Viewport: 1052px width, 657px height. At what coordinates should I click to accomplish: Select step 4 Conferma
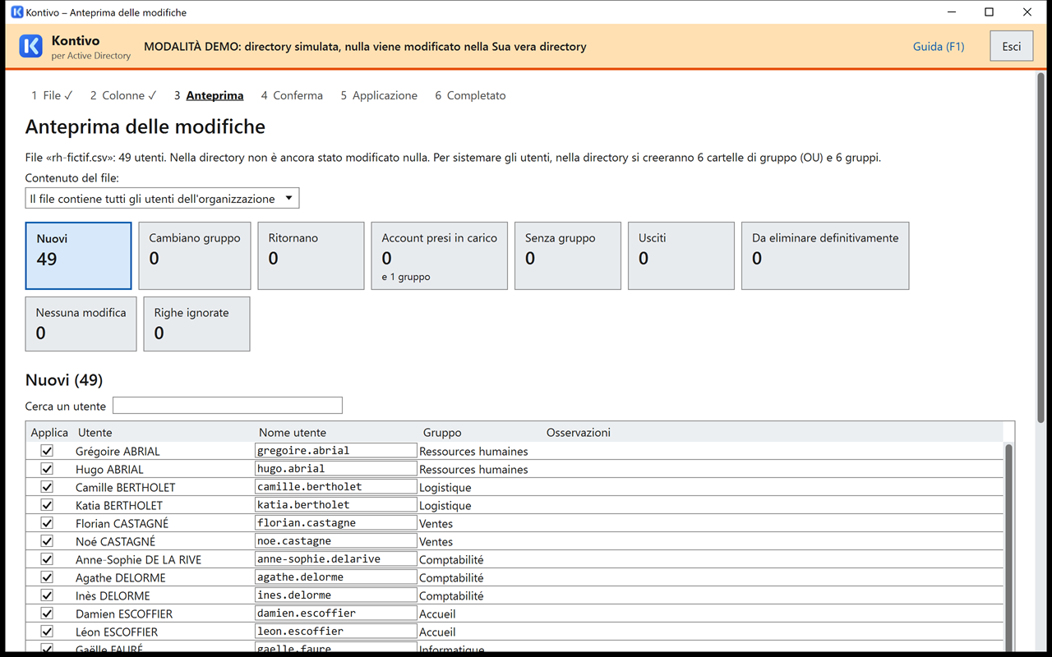[x=292, y=95]
